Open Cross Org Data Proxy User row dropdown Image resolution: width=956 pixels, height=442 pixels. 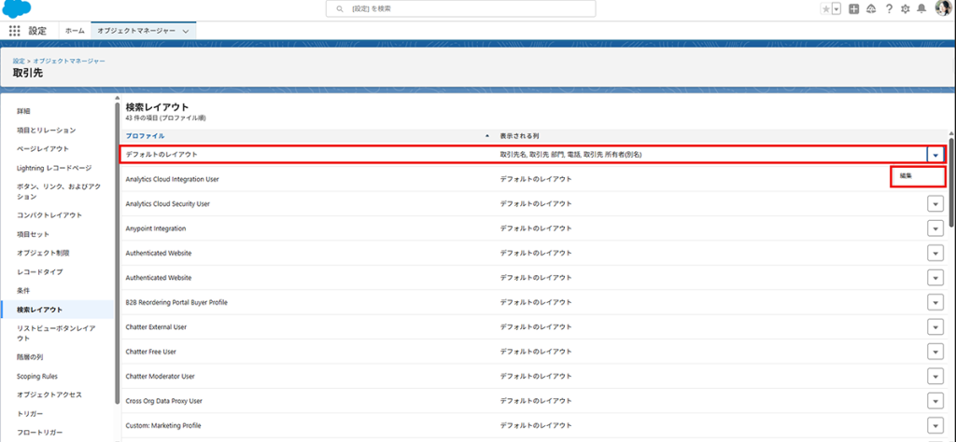pyautogui.click(x=935, y=401)
